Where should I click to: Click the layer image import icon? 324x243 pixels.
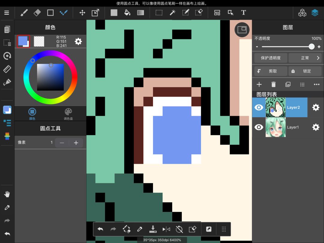288,84
